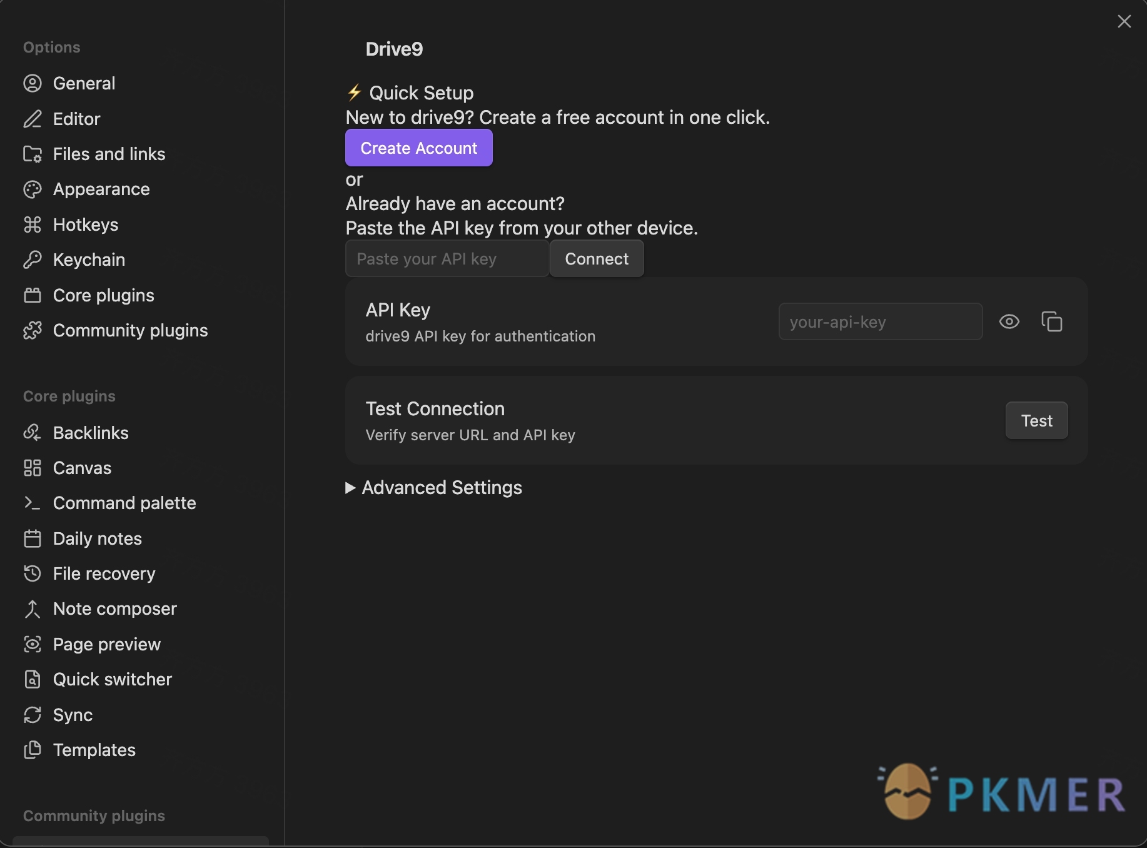Screen dimensions: 1147x848
Task: Open Command palette plugin options
Action: click(x=141, y=503)
